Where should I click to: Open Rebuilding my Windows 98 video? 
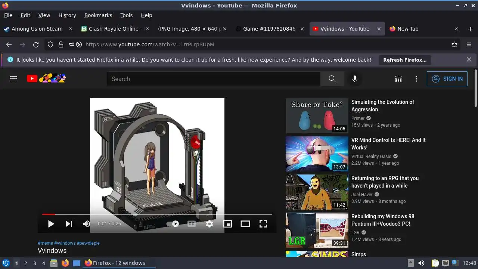tap(383, 220)
